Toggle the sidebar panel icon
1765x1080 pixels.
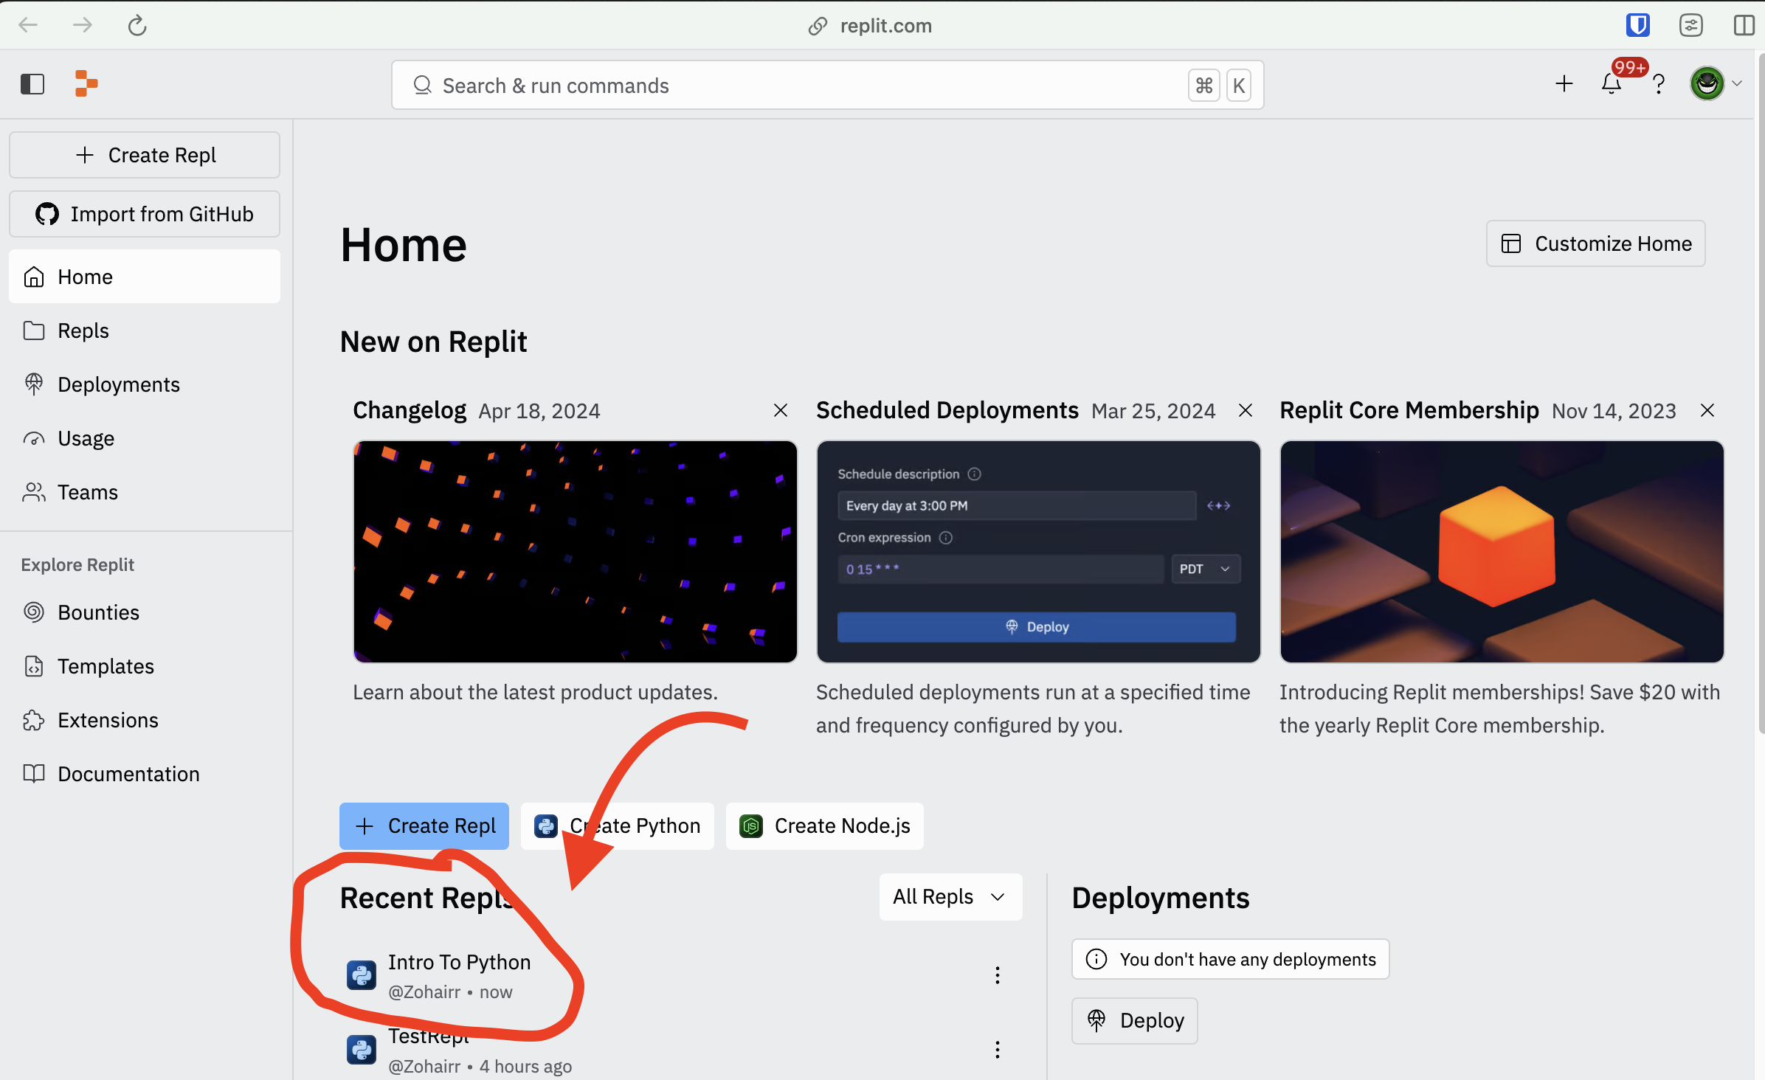click(x=32, y=85)
